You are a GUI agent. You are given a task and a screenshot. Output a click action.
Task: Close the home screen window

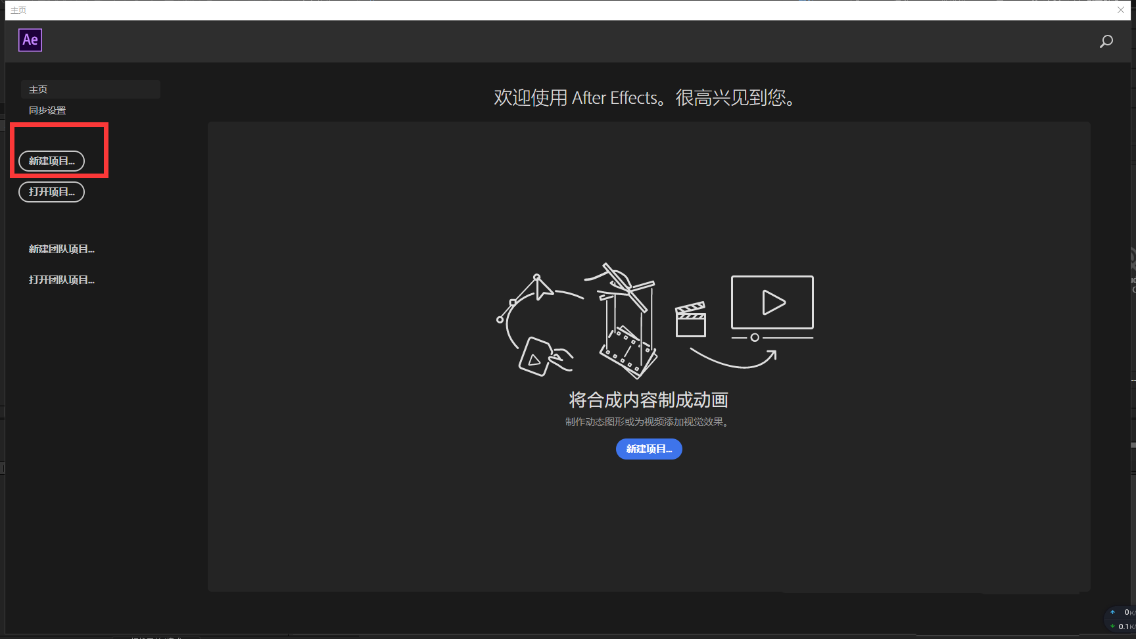(1121, 10)
